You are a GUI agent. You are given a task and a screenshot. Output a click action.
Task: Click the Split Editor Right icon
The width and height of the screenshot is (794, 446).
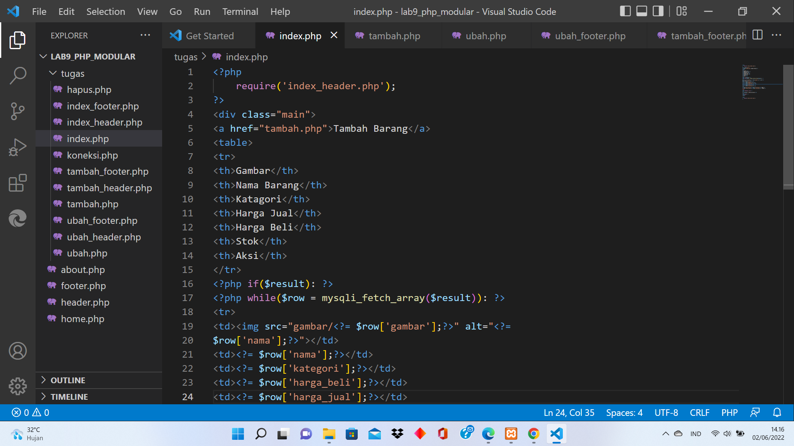(x=758, y=35)
